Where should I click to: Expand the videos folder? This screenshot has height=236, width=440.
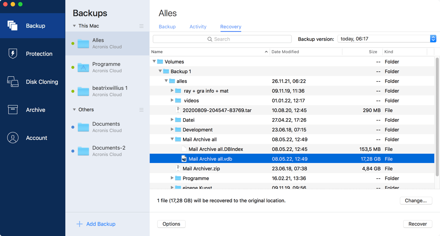[172, 100]
